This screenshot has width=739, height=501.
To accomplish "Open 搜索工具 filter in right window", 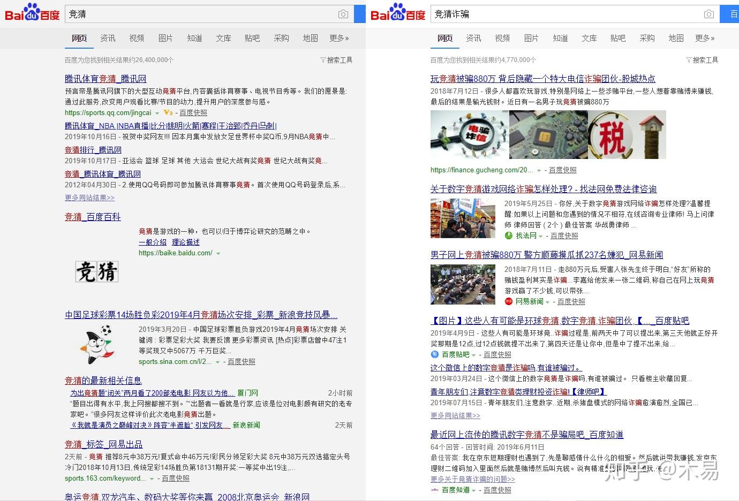I will pyautogui.click(x=702, y=60).
